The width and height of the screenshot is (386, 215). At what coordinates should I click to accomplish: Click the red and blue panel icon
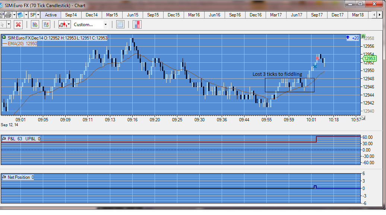click(x=137, y=24)
